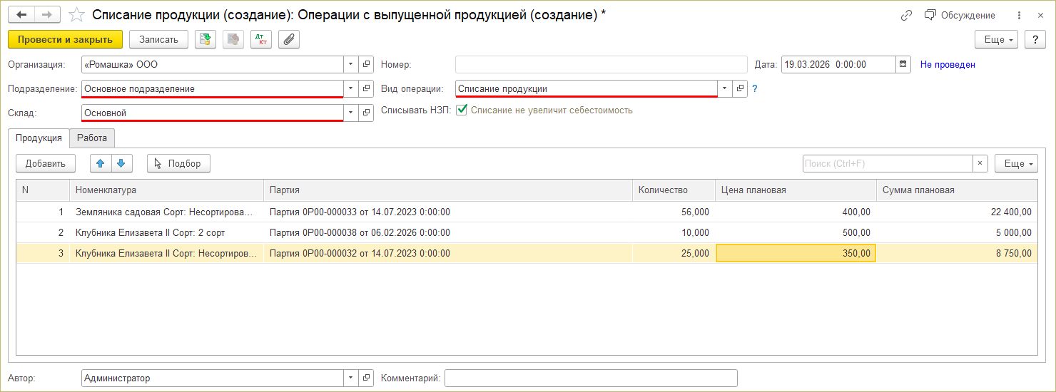Image resolution: width=1056 pixels, height=392 pixels.
Task: Click the post document icon button
Action: click(x=205, y=39)
